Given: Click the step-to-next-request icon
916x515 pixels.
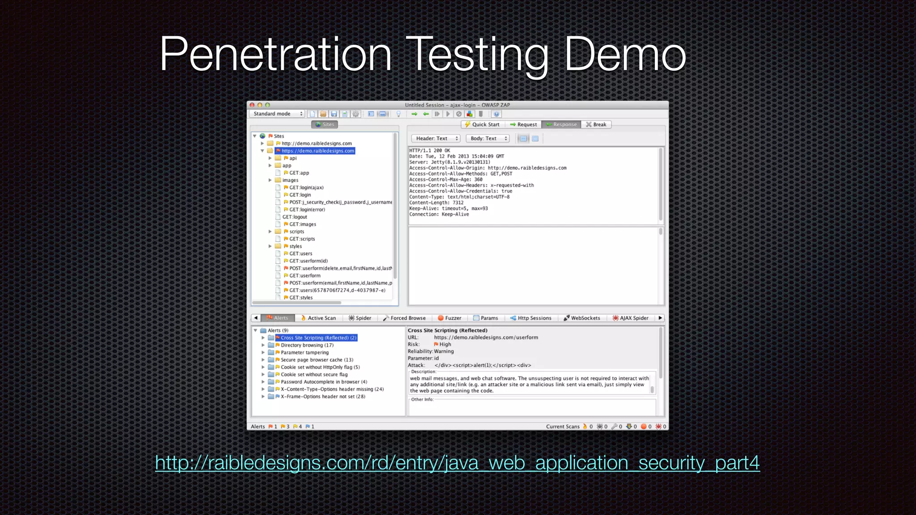Looking at the screenshot, I should point(437,114).
